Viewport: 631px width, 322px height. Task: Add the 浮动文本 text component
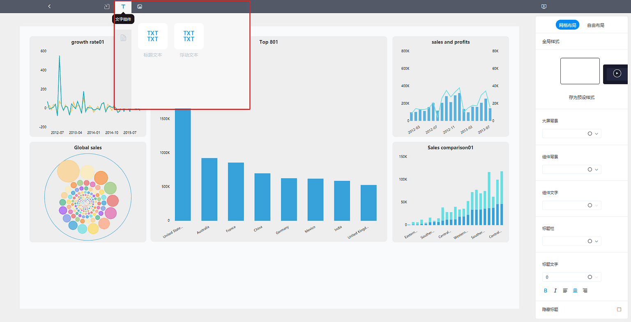(x=189, y=36)
